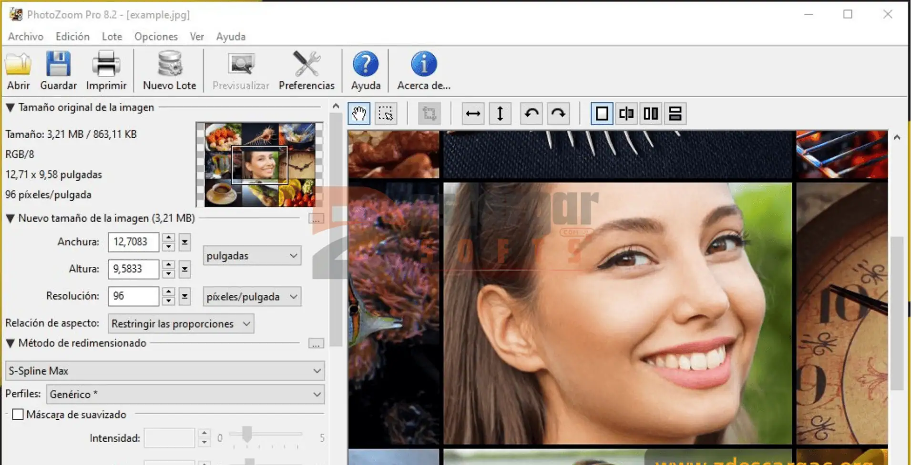This screenshot has width=911, height=465.
Task: Open the S-Spline Max method dropdown
Action: [164, 371]
